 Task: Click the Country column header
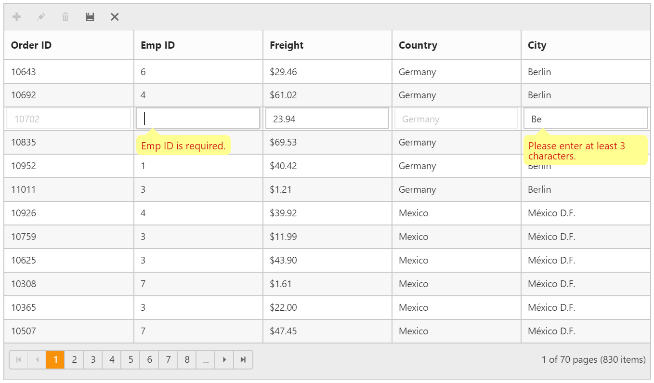point(418,45)
